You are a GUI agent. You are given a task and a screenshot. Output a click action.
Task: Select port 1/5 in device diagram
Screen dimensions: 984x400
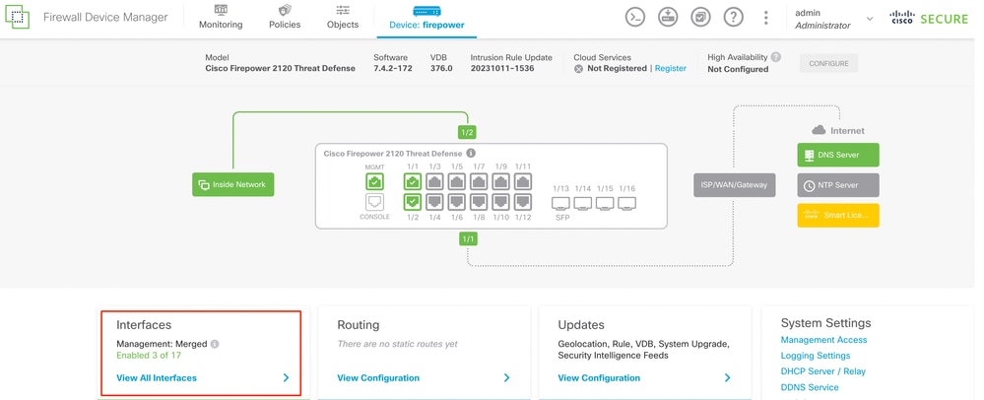pyautogui.click(x=457, y=182)
